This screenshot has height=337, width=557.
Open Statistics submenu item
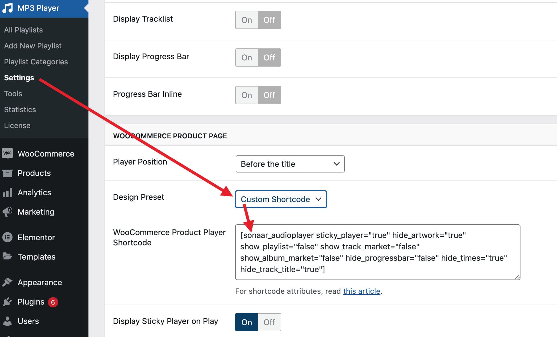click(x=20, y=110)
